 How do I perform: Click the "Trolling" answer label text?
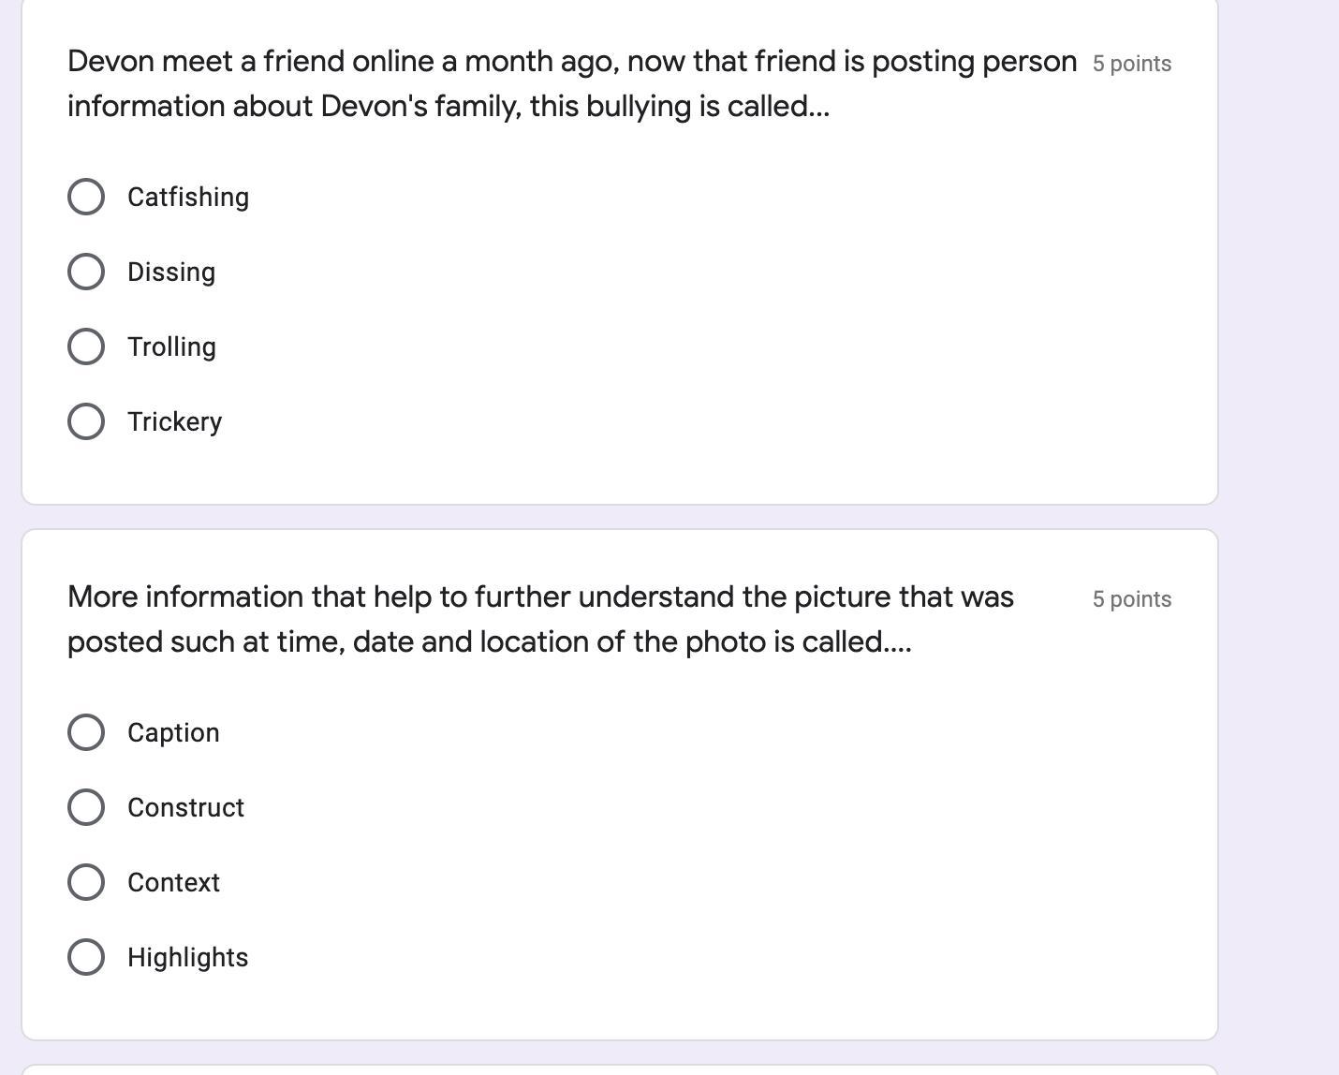click(172, 347)
